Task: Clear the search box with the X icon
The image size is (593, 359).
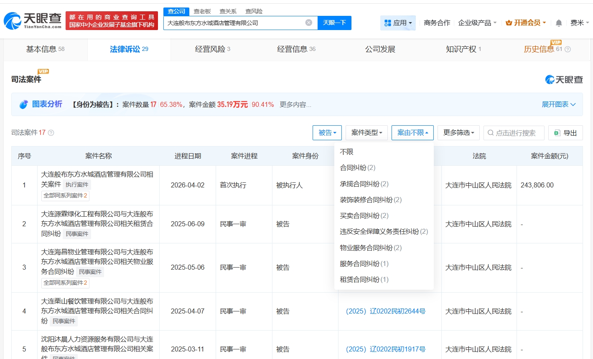Action: [x=309, y=23]
